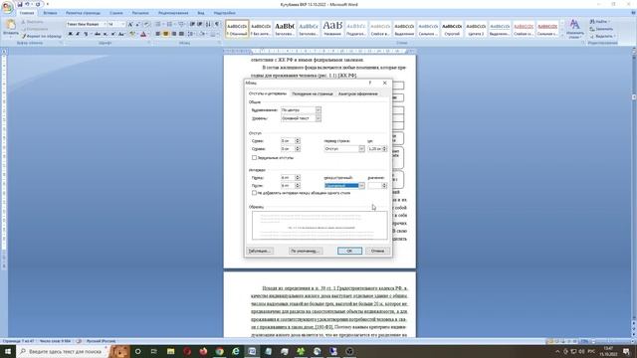This screenshot has height=358, width=637.
Task: Click spacing before (Перед) spinner
Action: 298,177
